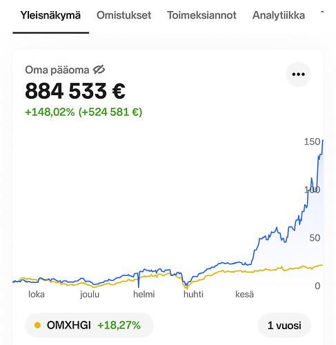Click the loka label on the time axis
This screenshot has width=336, height=345.
pos(37,294)
